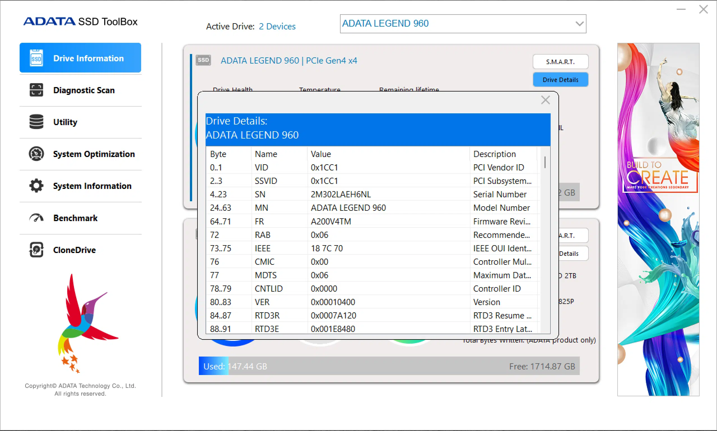Click the second drive's Details button
The height and width of the screenshot is (431, 717).
pos(573,253)
